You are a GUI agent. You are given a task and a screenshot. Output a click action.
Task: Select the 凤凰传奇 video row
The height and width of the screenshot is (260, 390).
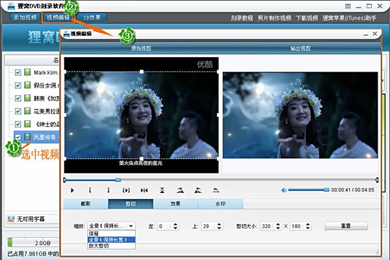coord(36,137)
